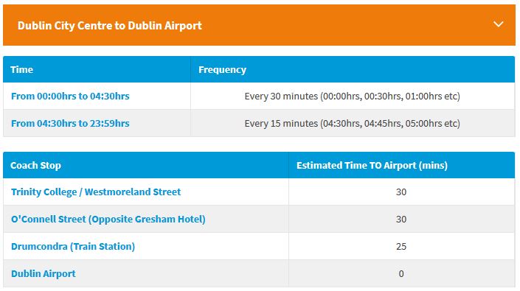
Task: Click the 0 minutes value for Dublin Airport
Action: (x=401, y=274)
